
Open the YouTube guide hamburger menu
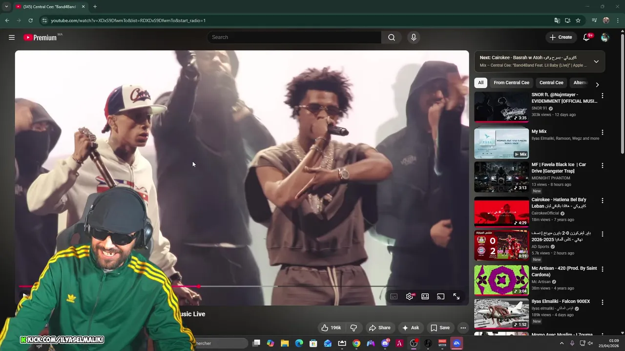[x=12, y=38]
